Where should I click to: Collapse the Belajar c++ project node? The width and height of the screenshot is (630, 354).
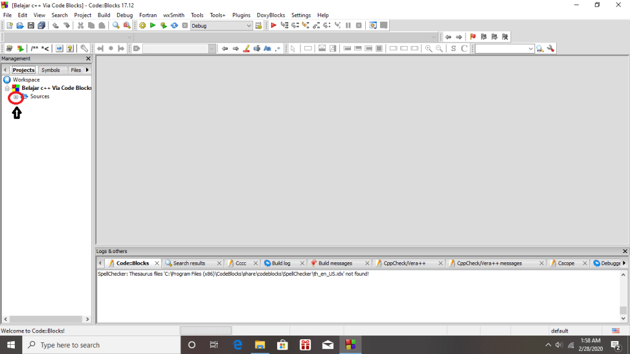pyautogui.click(x=7, y=88)
